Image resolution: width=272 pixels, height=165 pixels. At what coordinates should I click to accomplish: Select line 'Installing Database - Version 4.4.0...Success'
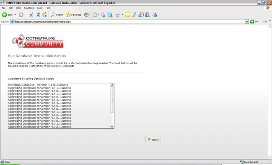pyautogui.click(x=38, y=85)
